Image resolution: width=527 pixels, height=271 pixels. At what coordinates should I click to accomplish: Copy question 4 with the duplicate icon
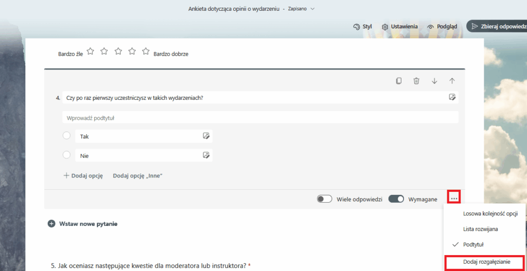coord(398,81)
